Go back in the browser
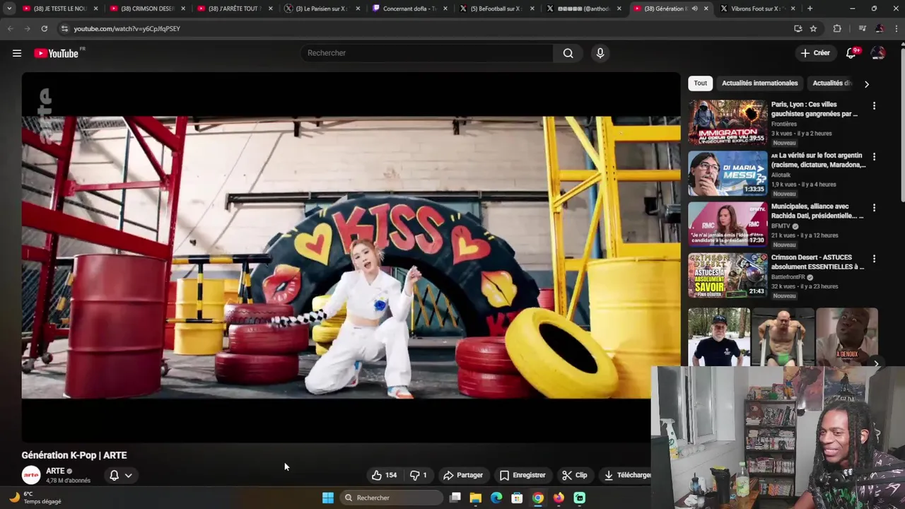Screen dimensions: 905x509 tap(10, 28)
